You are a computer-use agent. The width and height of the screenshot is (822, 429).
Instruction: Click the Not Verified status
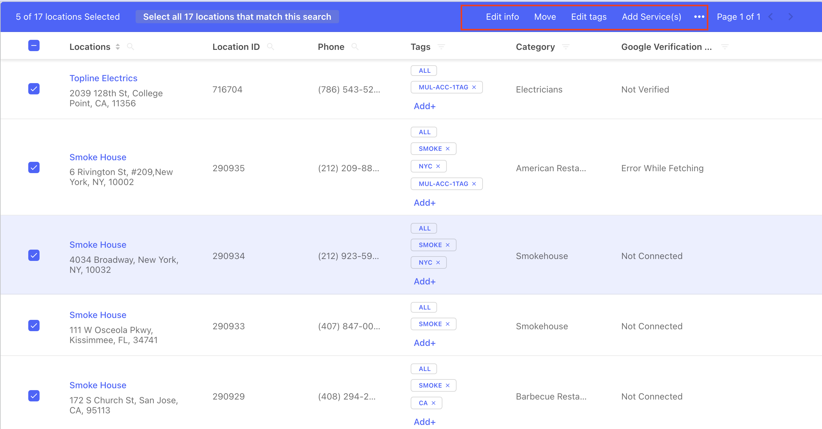[x=645, y=90]
